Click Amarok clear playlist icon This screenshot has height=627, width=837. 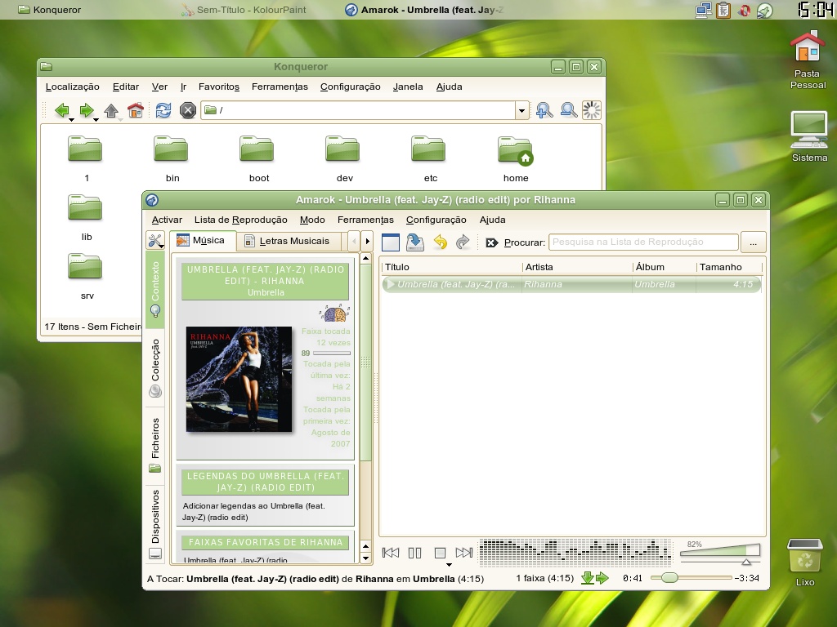click(391, 242)
